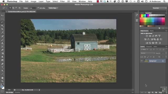Open the Fill slider dropdown arrow
Image resolution: width=168 pixels, height=94 pixels.
(x=166, y=57)
